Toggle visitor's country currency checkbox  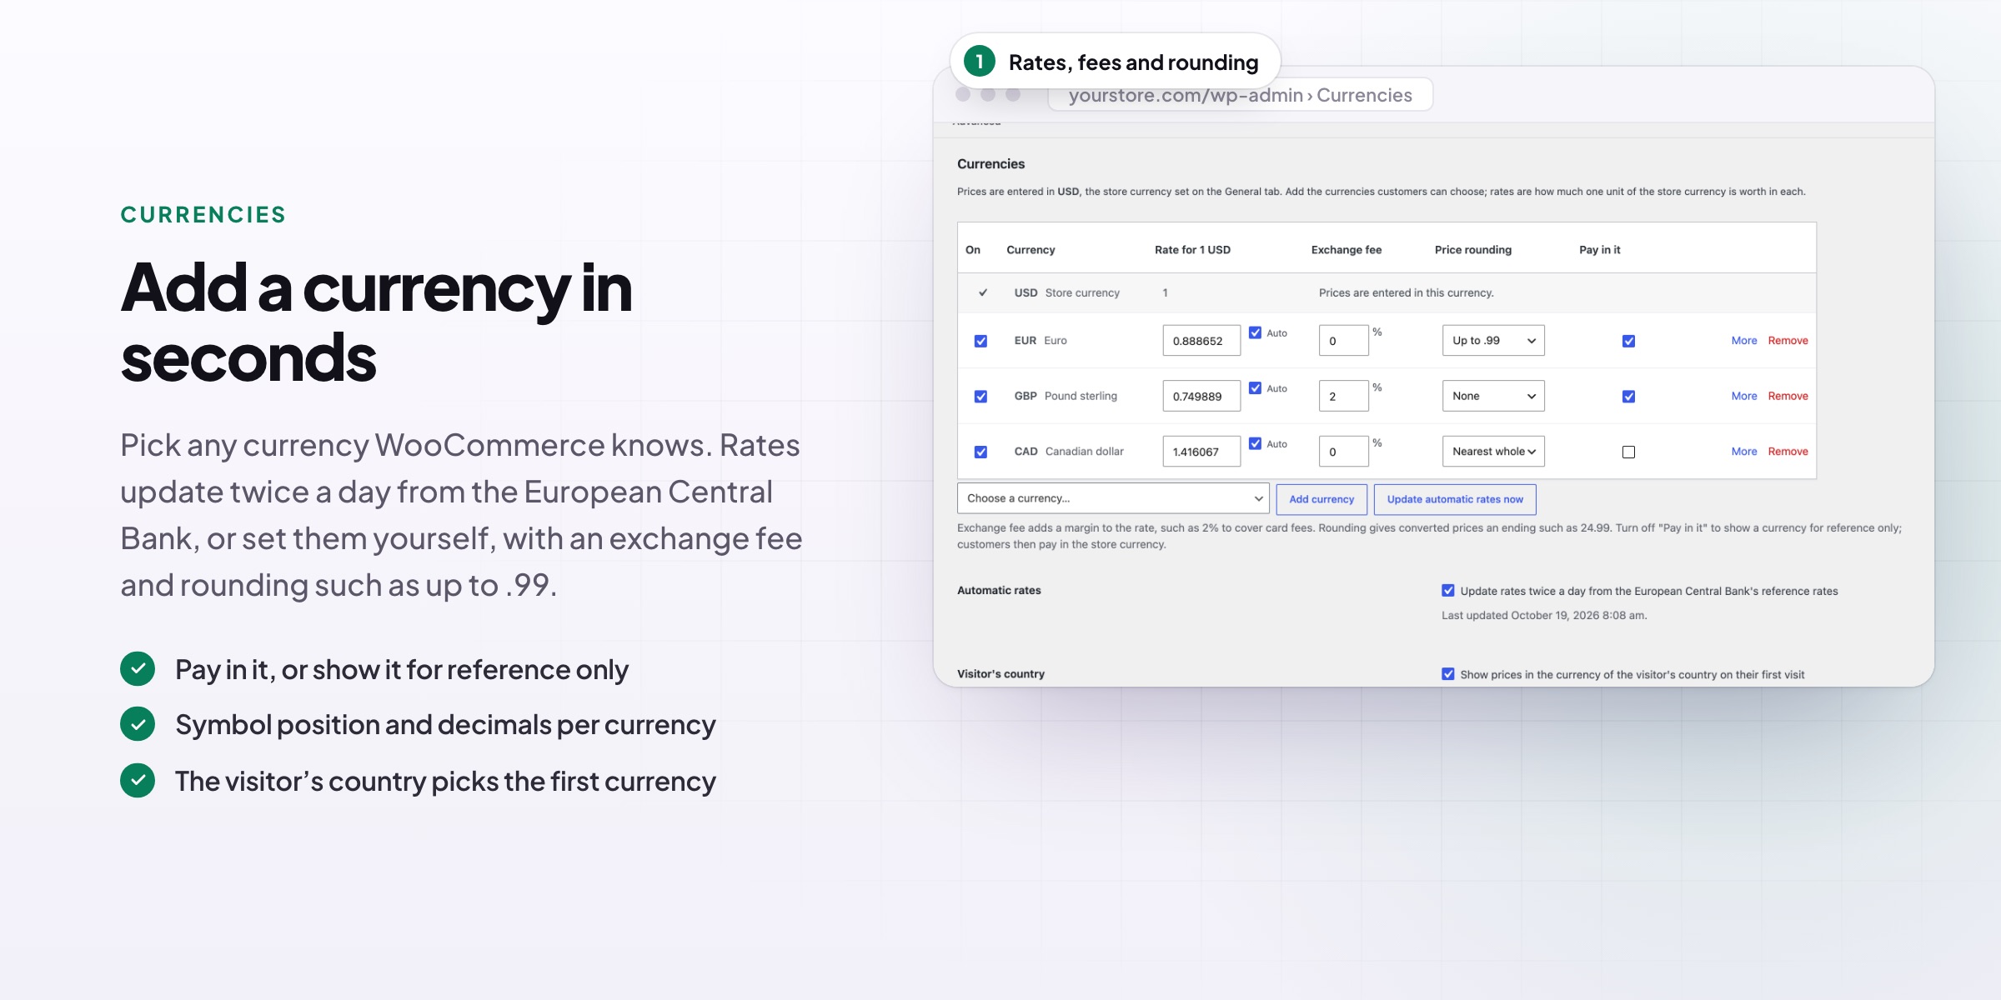[1448, 674]
